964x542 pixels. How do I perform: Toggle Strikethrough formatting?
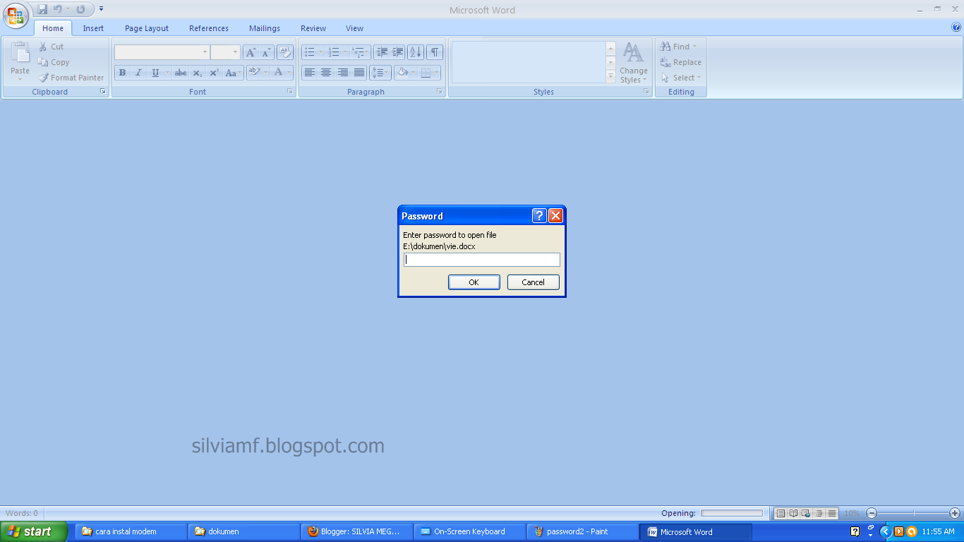point(181,73)
